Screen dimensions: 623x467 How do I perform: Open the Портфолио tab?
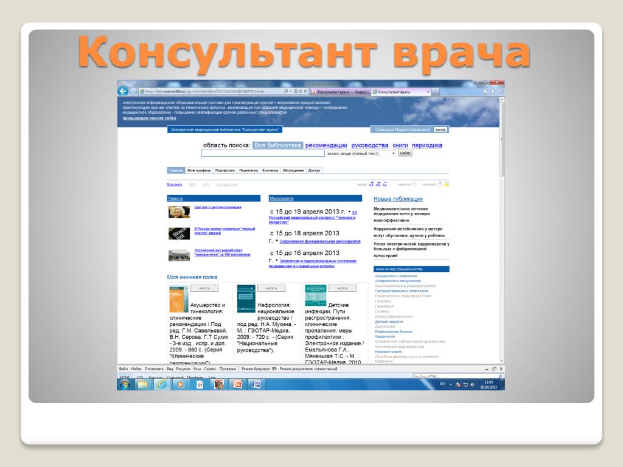click(225, 170)
